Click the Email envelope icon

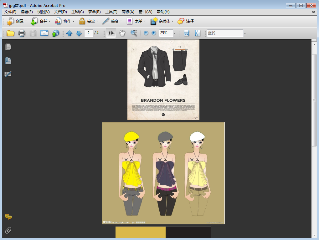(x=44, y=33)
